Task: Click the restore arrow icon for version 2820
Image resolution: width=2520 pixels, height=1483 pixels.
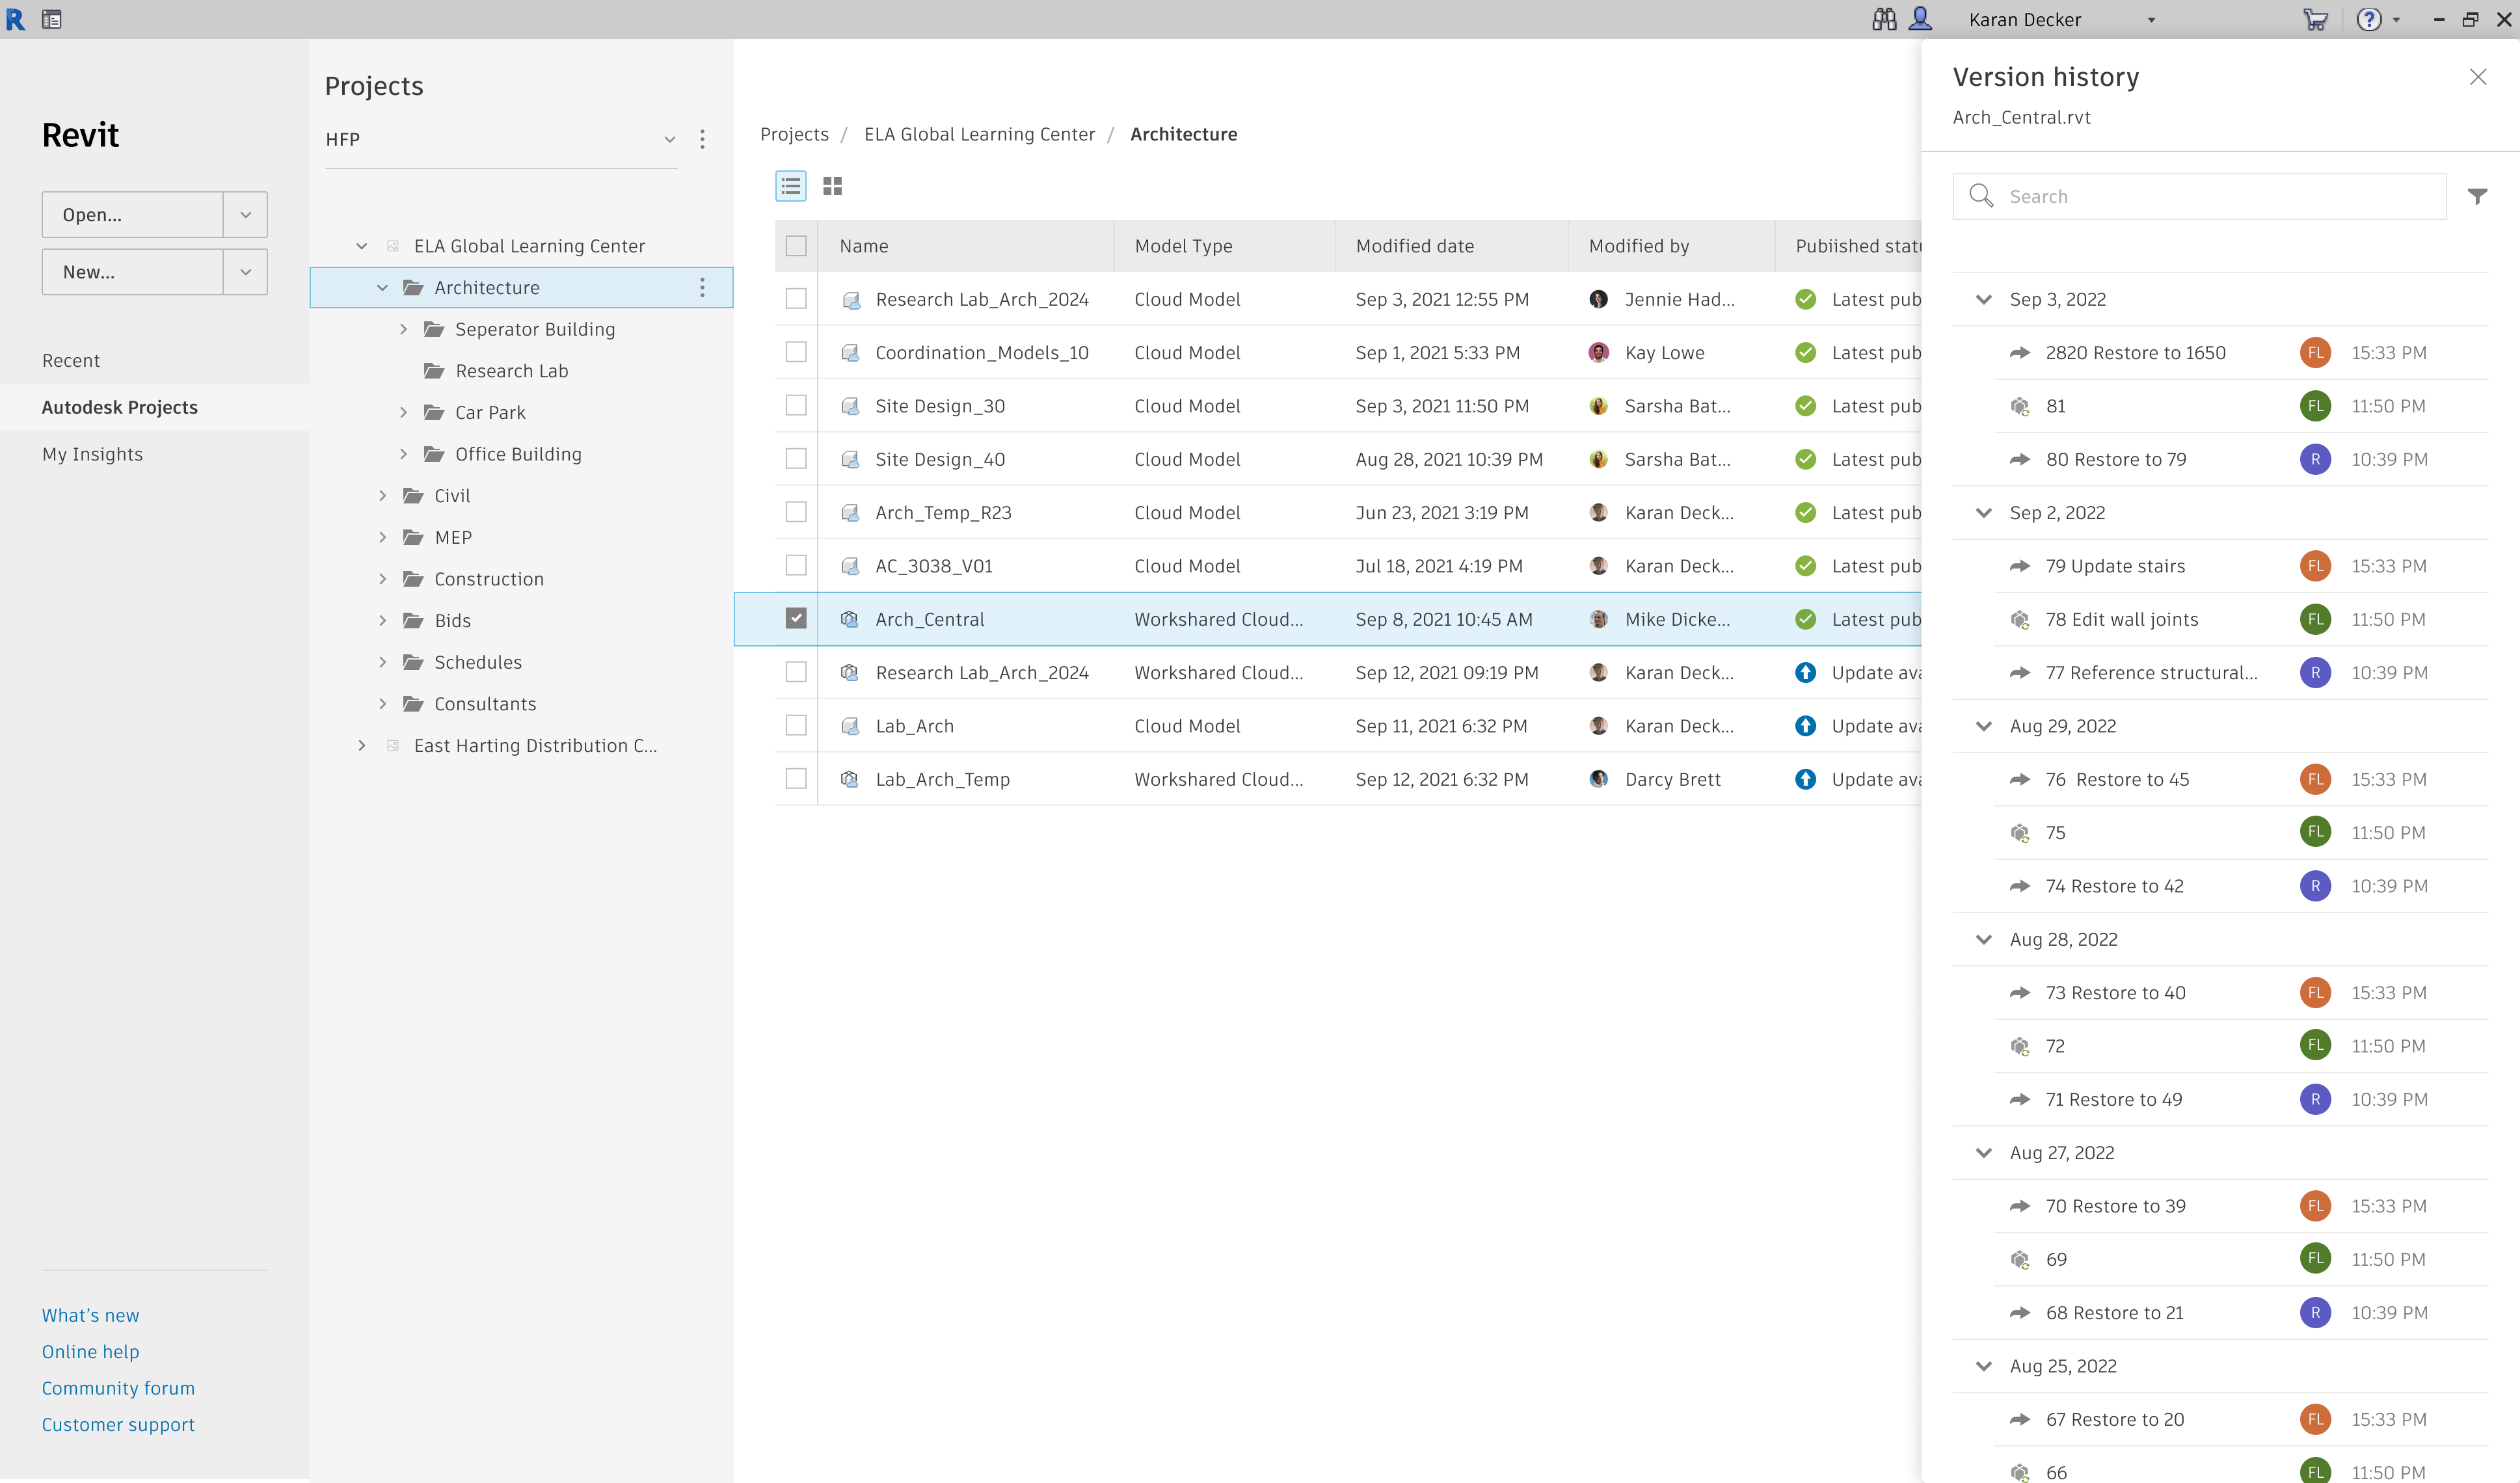Action: [x=2019, y=352]
